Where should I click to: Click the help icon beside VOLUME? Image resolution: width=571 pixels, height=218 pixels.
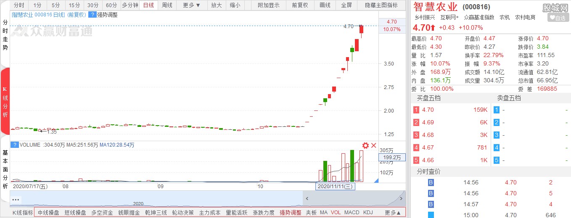coord(15,144)
